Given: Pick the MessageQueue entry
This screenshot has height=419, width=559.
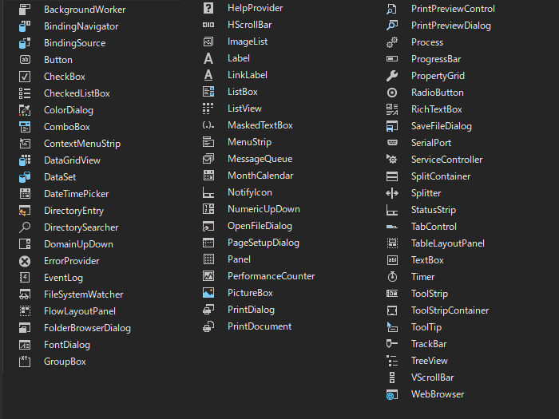Looking at the screenshot, I should pos(260,159).
